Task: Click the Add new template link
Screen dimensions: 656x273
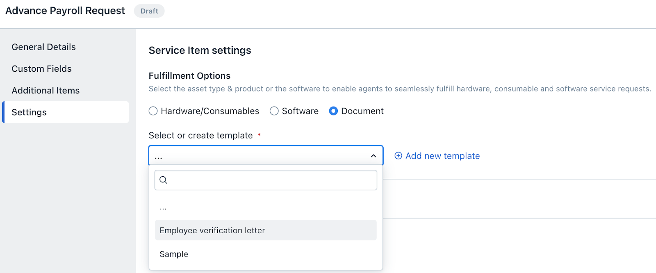Action: (x=442, y=156)
